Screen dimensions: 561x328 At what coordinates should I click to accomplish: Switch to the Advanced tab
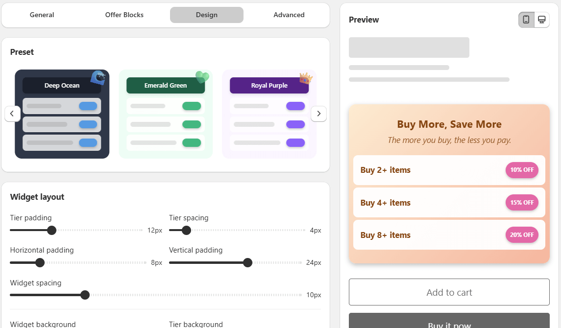pyautogui.click(x=289, y=15)
